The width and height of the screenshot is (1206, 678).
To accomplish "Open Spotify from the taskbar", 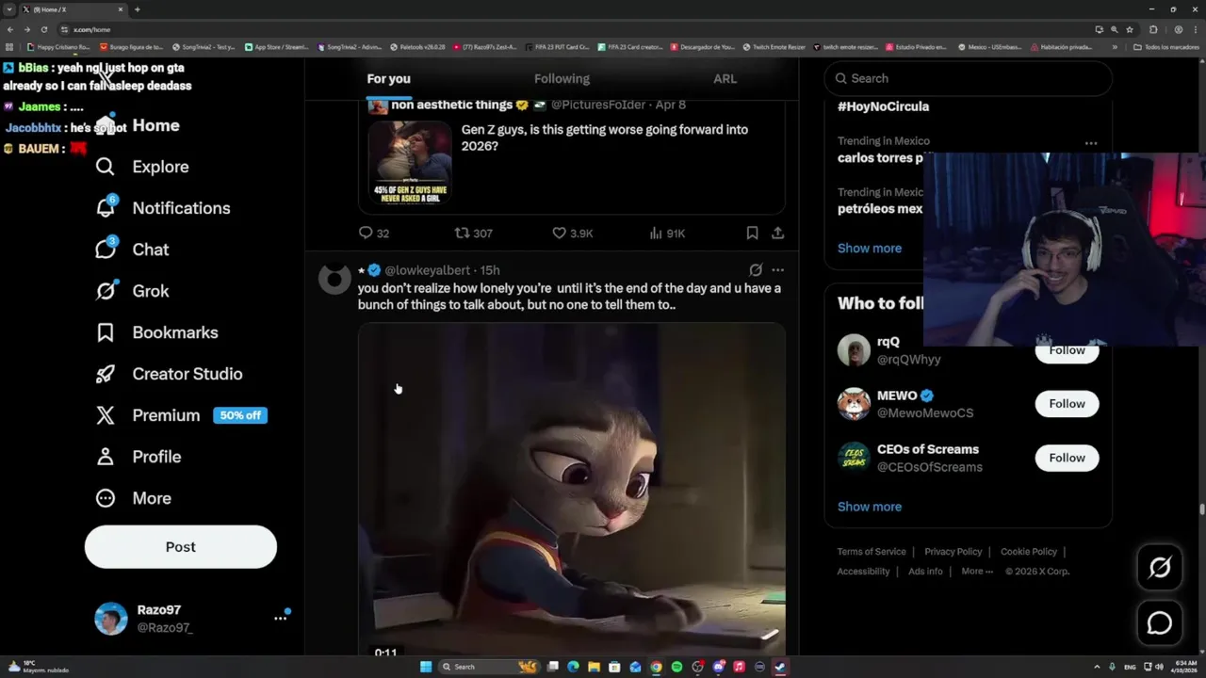I will point(676,667).
